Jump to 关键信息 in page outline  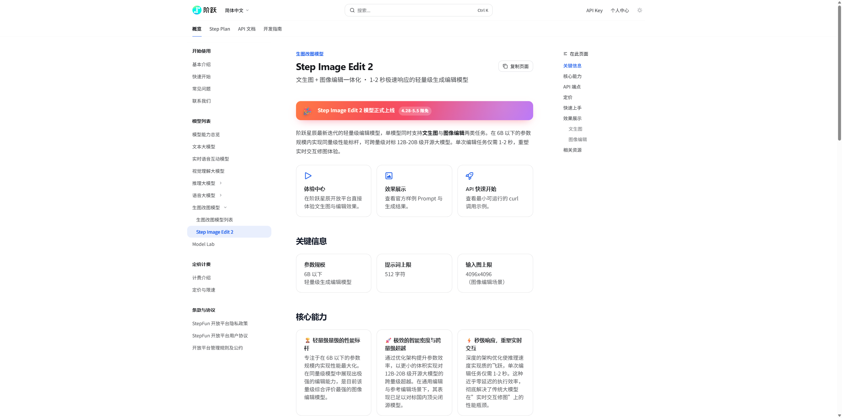(572, 66)
